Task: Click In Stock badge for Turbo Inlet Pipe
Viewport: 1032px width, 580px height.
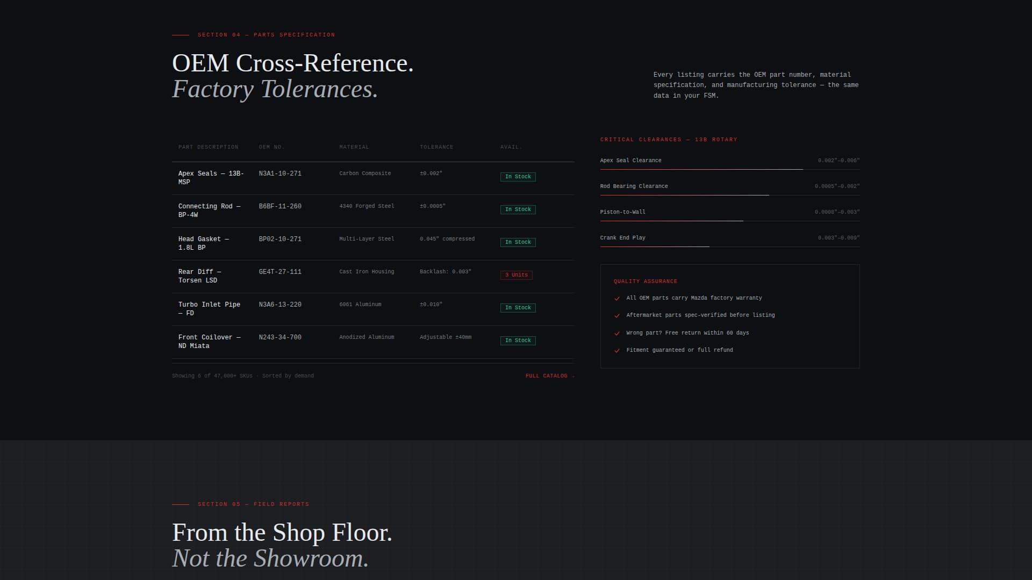Action: click(518, 308)
